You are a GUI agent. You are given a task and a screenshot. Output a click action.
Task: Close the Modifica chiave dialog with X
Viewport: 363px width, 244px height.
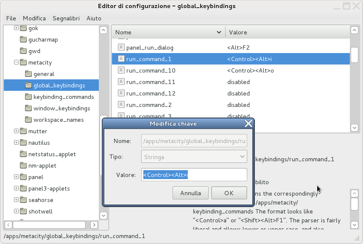249,123
